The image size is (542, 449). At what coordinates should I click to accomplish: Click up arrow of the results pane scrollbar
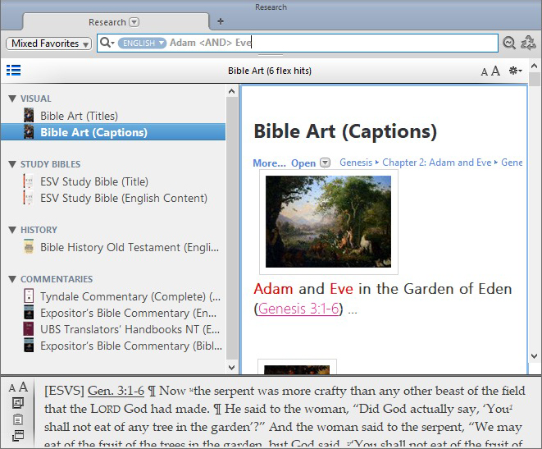click(534, 66)
